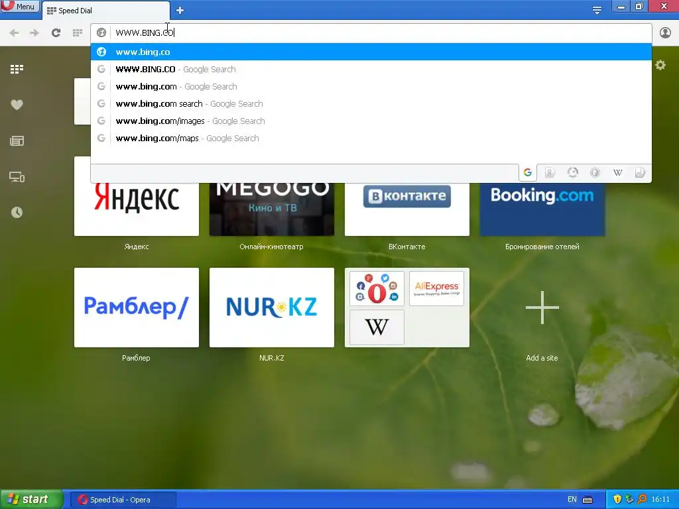679x509 pixels.
Task: Open the MEGOGO speed dial tile
Action: pyautogui.click(x=271, y=209)
